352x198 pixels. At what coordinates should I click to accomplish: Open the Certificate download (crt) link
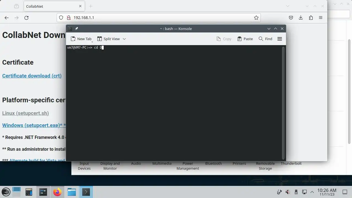tap(32, 76)
